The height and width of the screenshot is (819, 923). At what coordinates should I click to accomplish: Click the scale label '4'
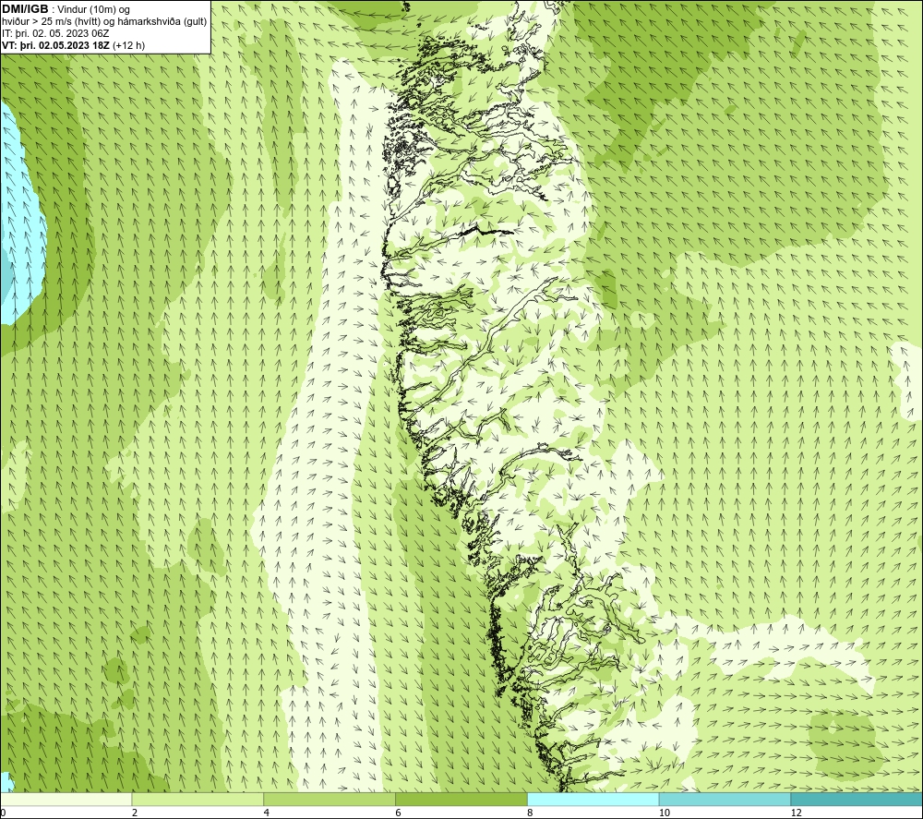click(267, 813)
